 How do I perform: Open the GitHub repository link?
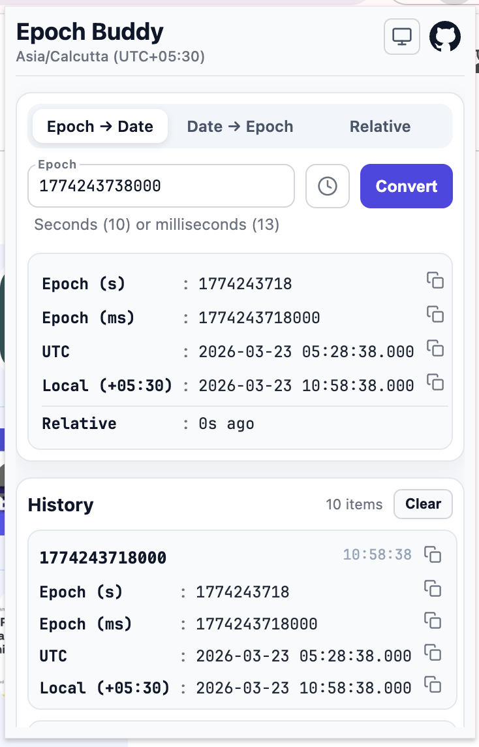pos(445,37)
